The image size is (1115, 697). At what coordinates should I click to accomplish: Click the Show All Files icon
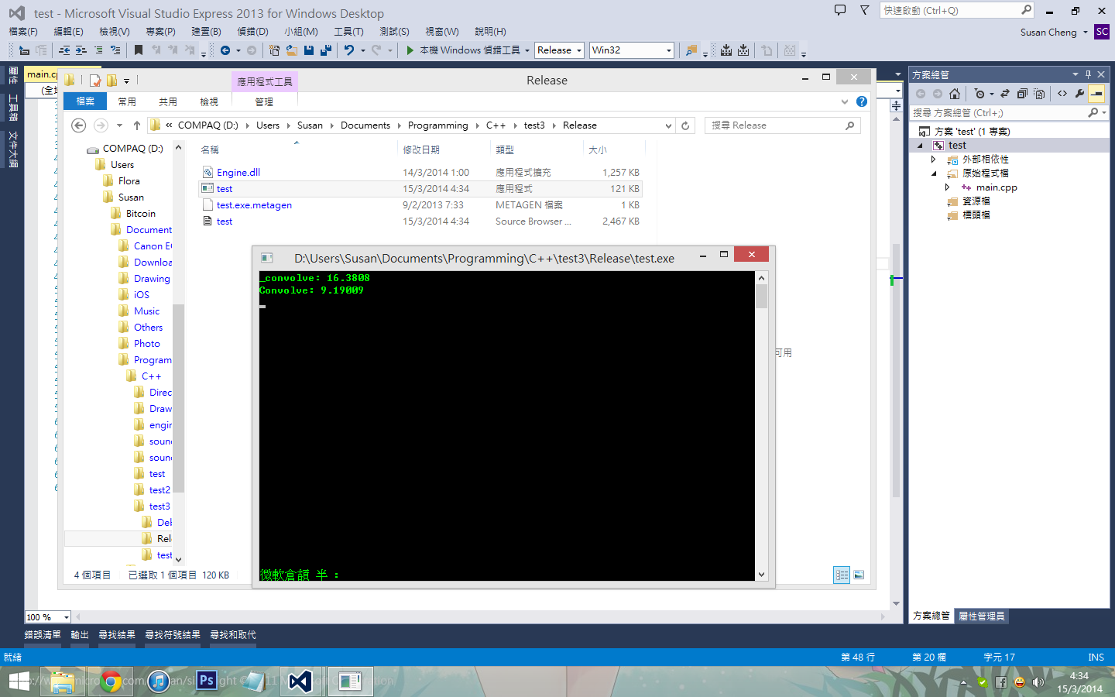[1039, 94]
